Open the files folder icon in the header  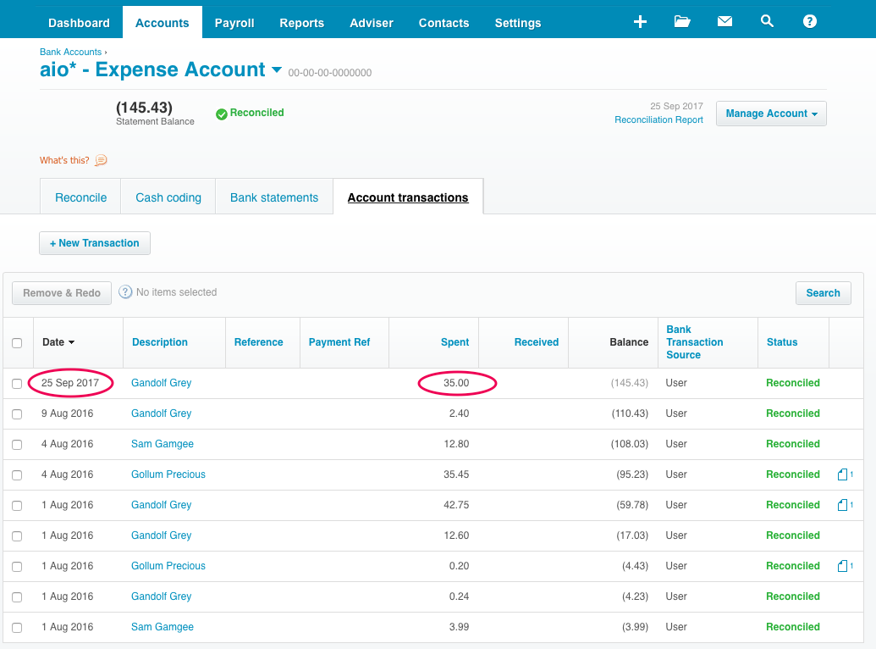pos(682,21)
